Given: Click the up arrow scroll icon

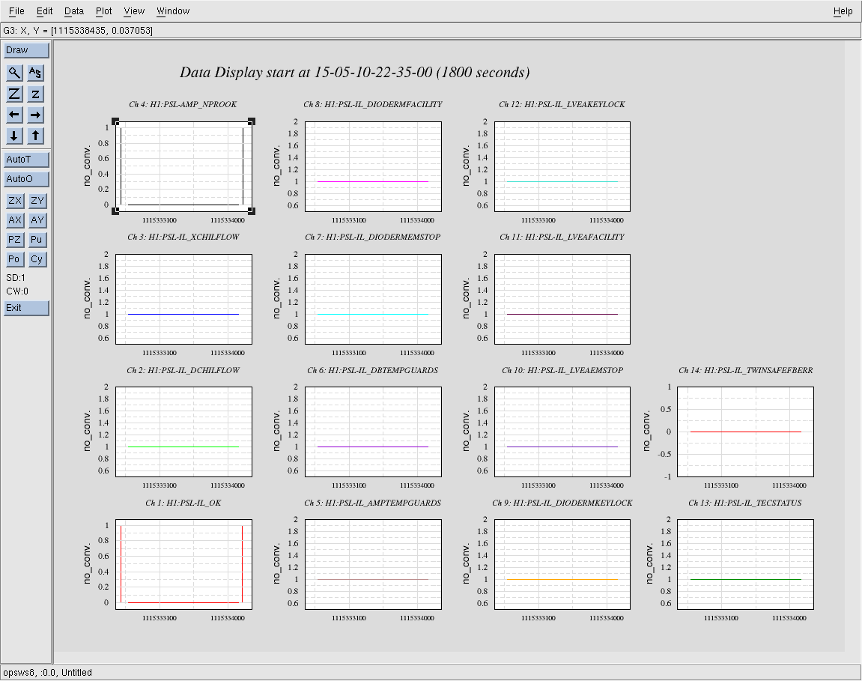Looking at the screenshot, I should pyautogui.click(x=35, y=136).
